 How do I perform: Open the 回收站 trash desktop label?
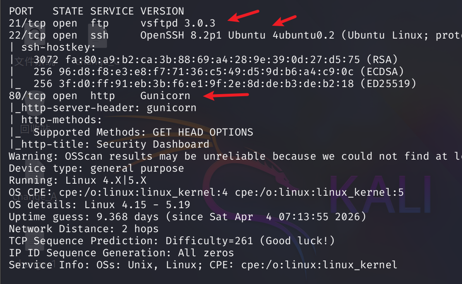pyautogui.click(x=35, y=129)
